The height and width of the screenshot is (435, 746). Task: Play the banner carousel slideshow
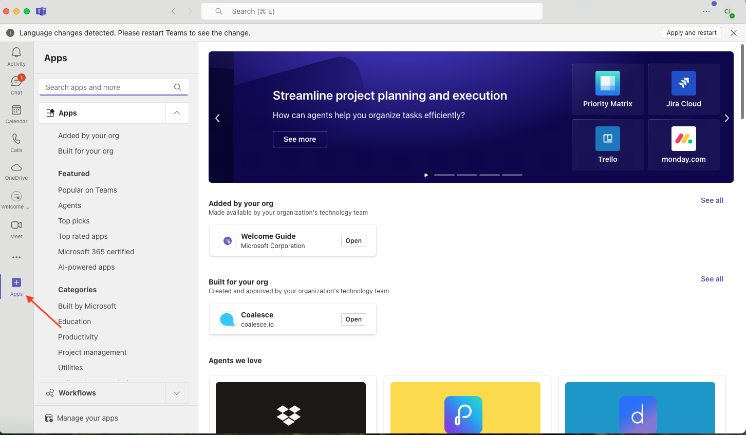click(x=426, y=175)
